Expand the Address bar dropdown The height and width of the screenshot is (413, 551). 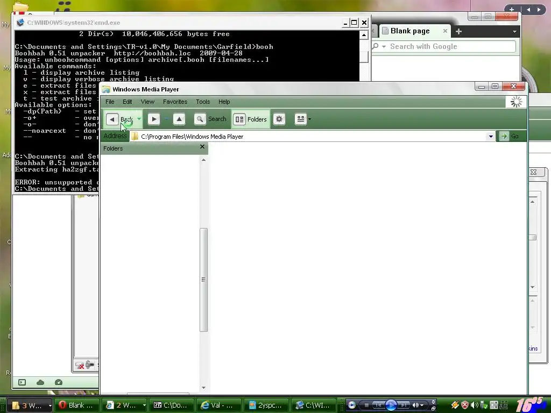491,137
